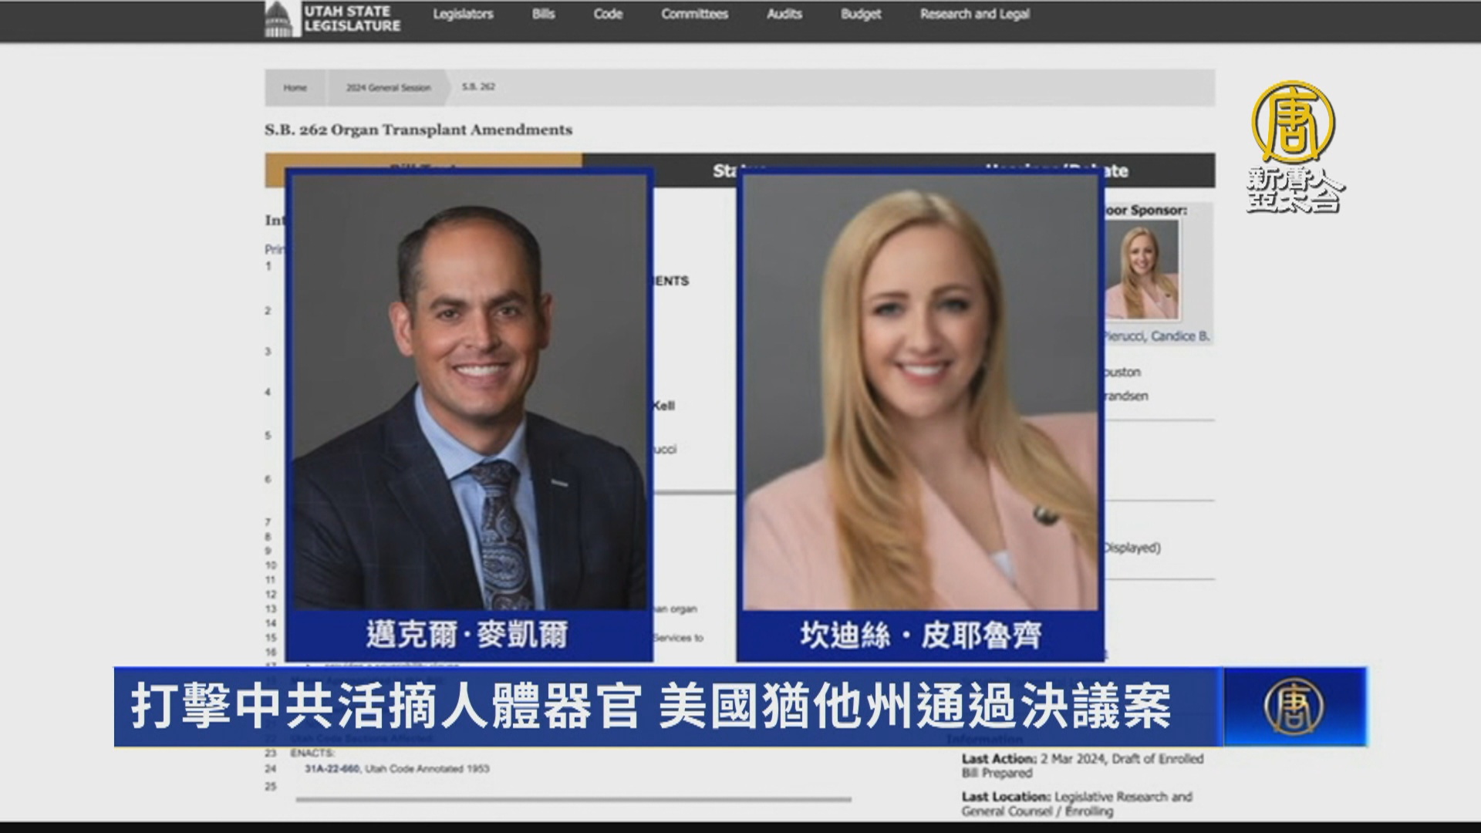The height and width of the screenshot is (833, 1481).
Task: Open the Committees menu
Action: 694,15
